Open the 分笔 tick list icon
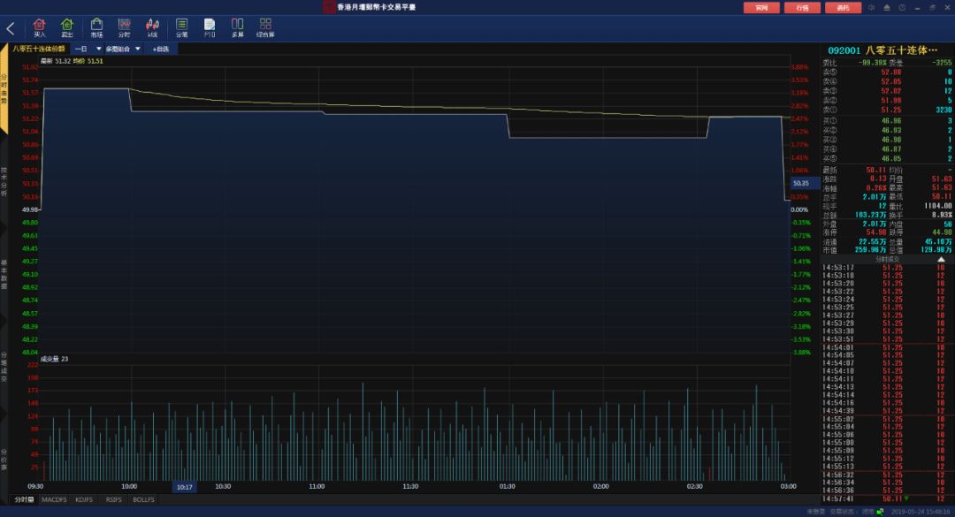This screenshot has width=955, height=517. [x=181, y=28]
